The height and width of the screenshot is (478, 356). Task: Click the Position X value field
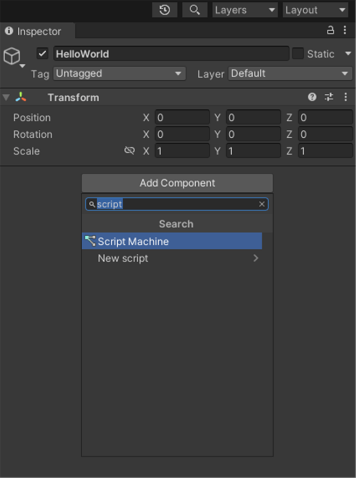[x=182, y=118]
